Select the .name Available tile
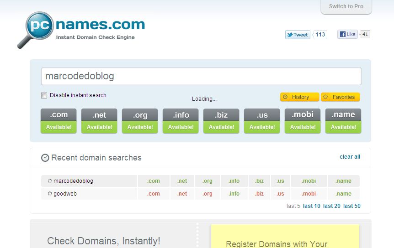 (x=343, y=121)
